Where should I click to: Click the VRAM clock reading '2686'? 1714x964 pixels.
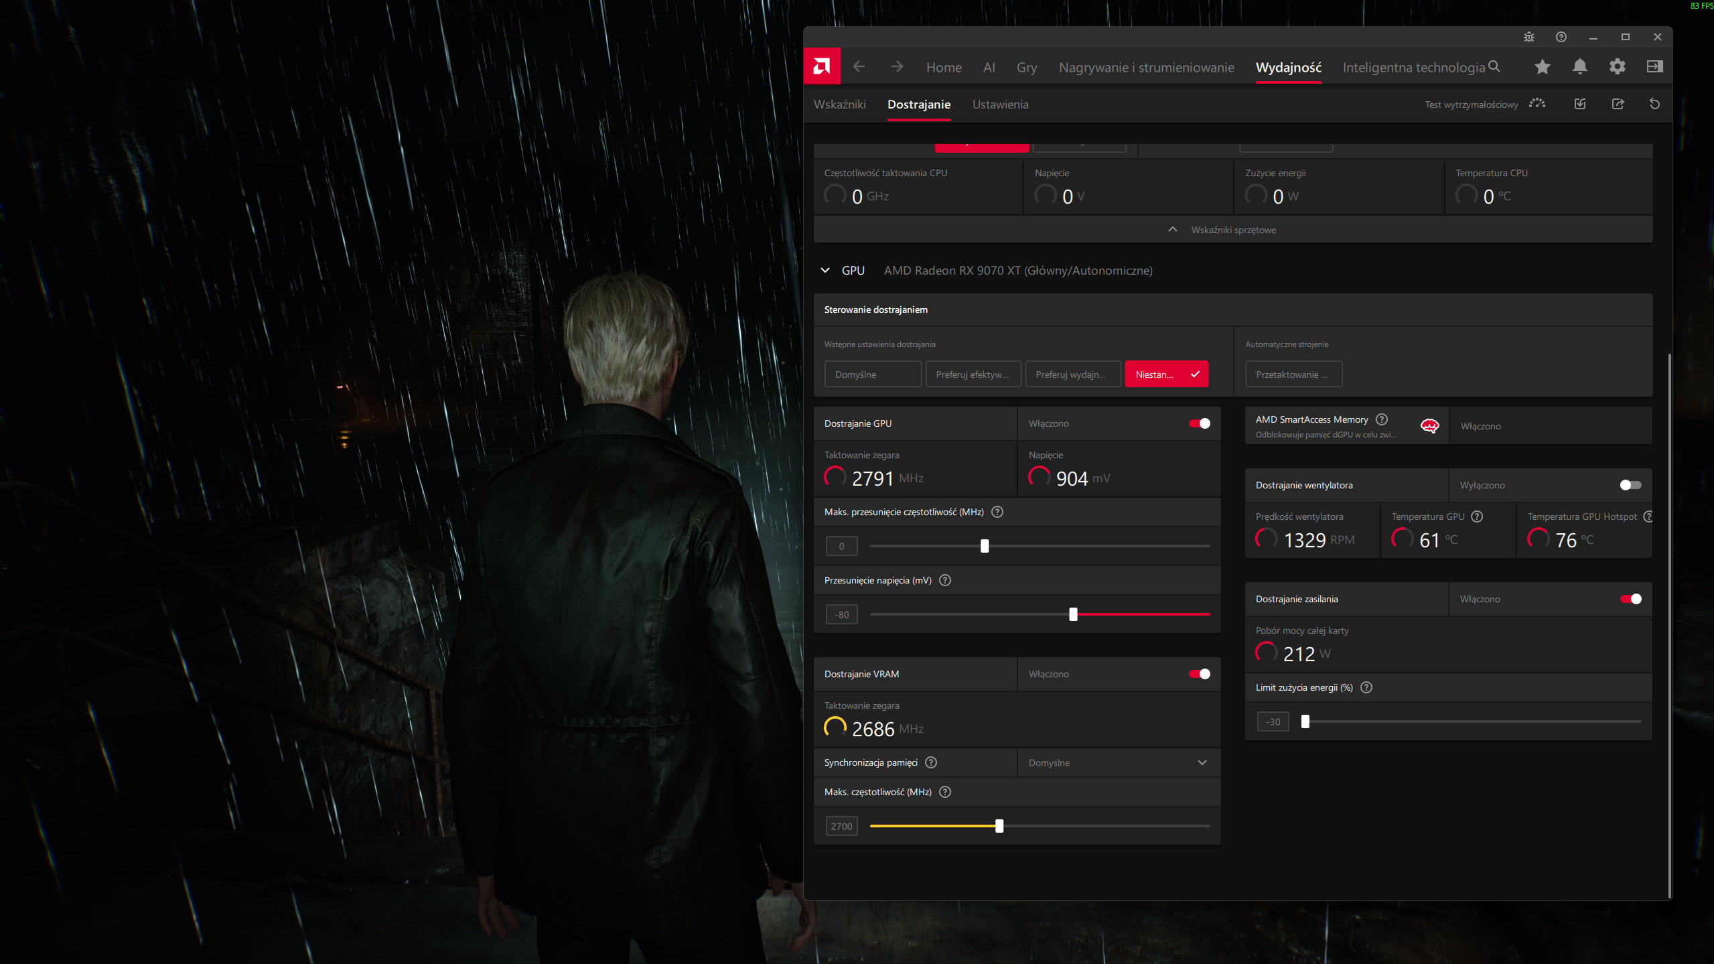pos(873,729)
